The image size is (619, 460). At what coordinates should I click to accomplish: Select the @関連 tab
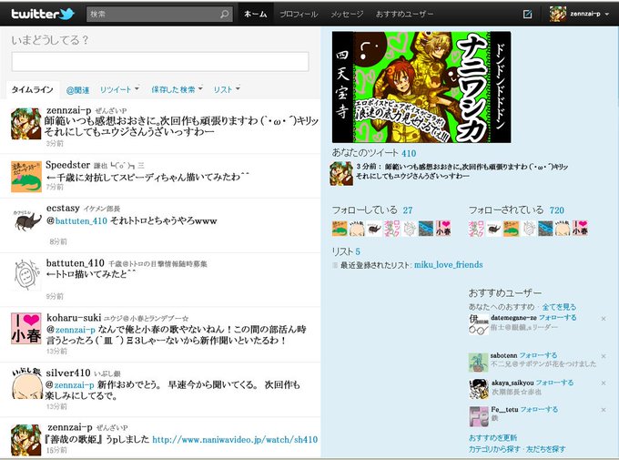77,90
